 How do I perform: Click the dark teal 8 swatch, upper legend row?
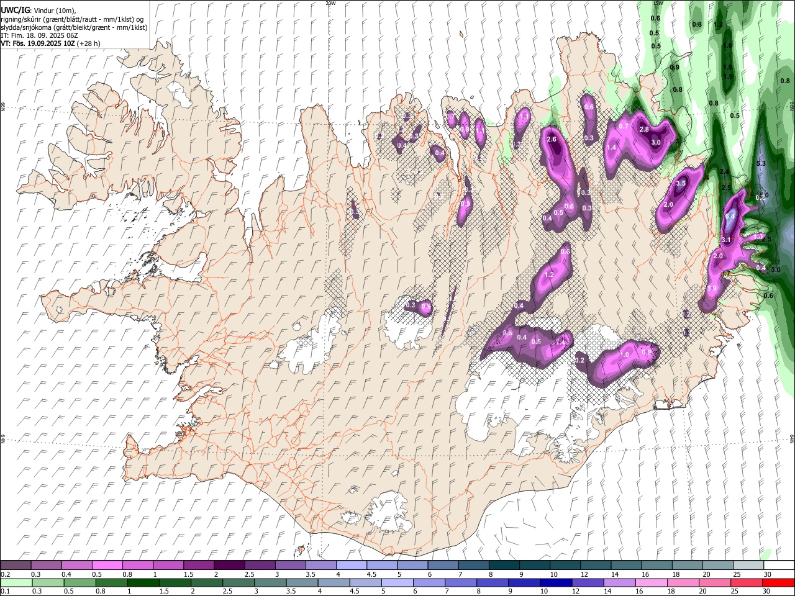click(504, 565)
